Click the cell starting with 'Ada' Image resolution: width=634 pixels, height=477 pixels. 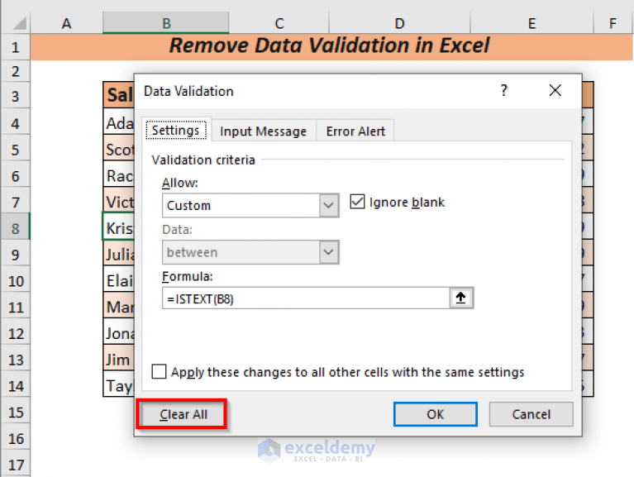click(x=119, y=122)
